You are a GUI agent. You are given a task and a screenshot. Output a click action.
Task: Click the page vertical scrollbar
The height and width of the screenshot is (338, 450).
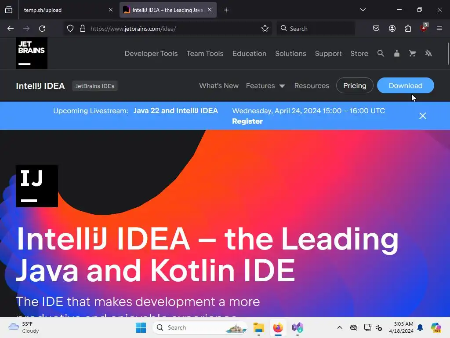click(448, 54)
